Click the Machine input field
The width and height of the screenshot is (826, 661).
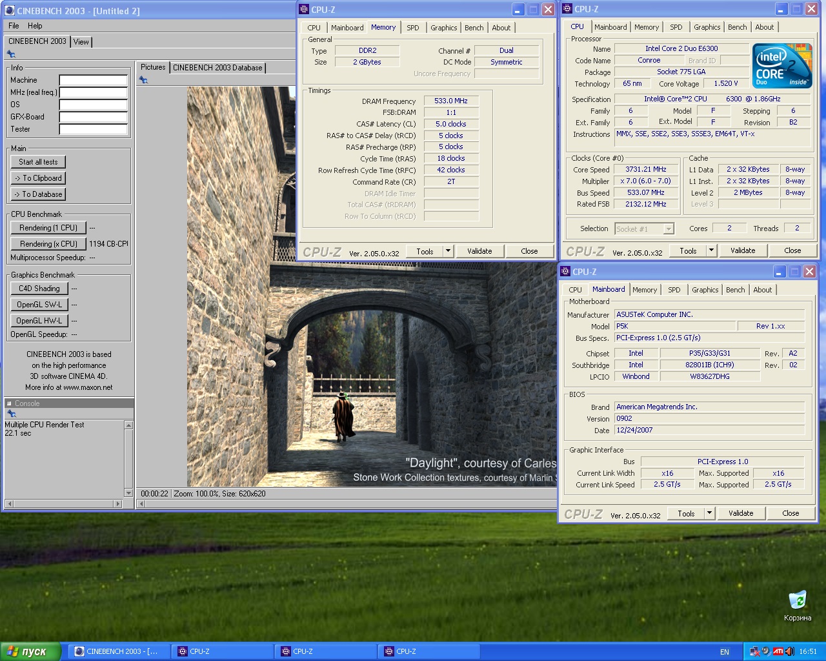point(94,80)
